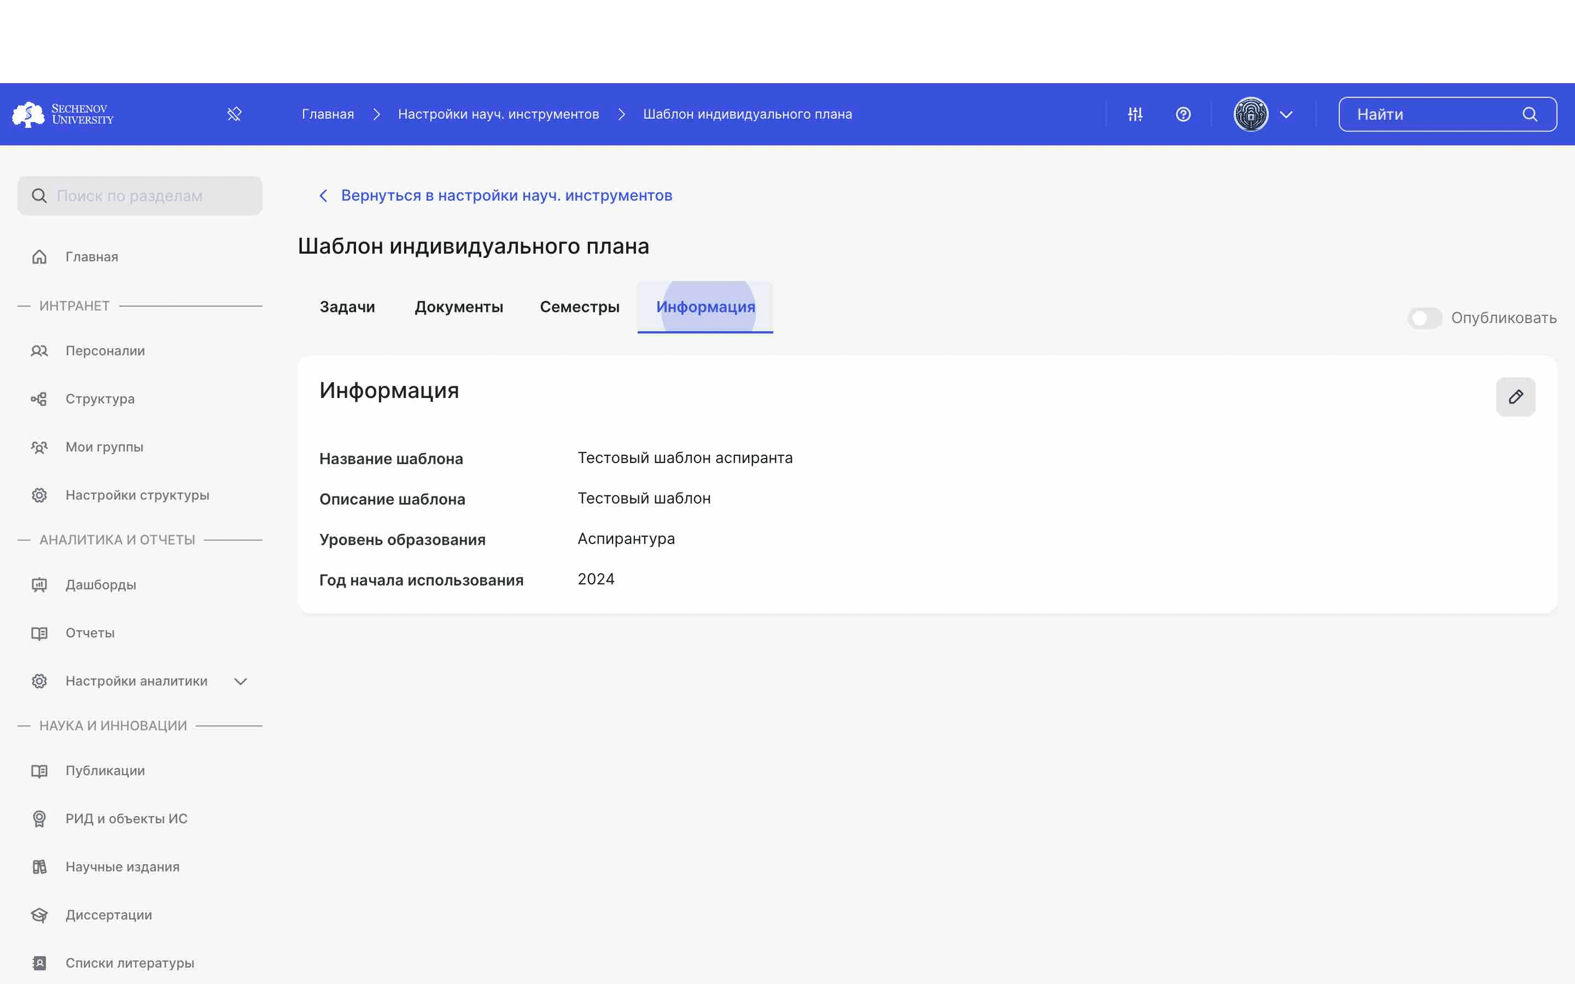Screen dimensions: 1575x984
Task: Click the user avatar in header
Action: coord(1251,114)
